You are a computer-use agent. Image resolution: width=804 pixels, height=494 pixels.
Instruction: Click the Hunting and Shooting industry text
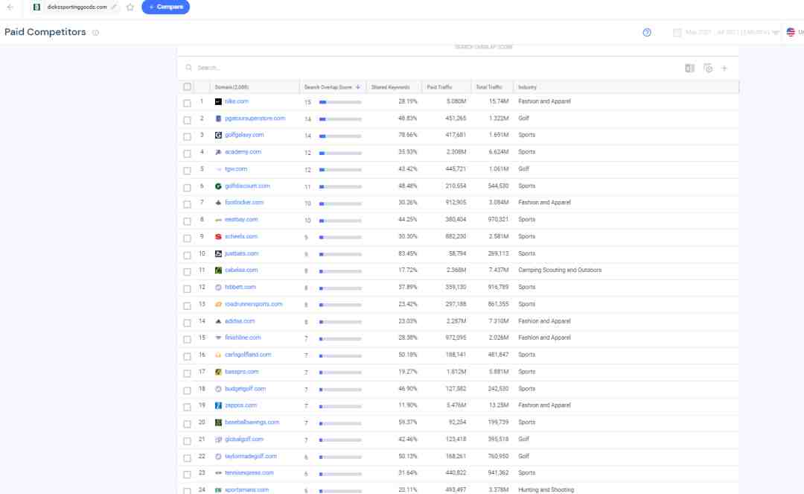[546, 490]
